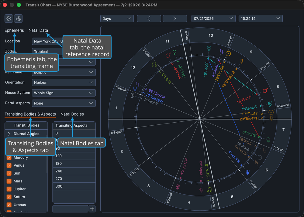Click the grey Moon glyph near house 1
The height and width of the screenshot is (217, 304).
click(132, 95)
